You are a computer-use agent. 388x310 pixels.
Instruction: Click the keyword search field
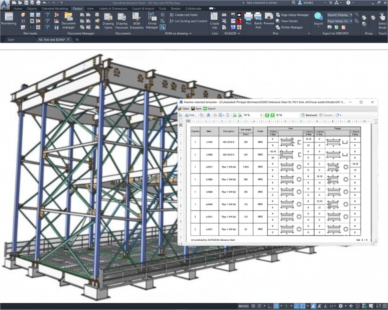[268, 3]
